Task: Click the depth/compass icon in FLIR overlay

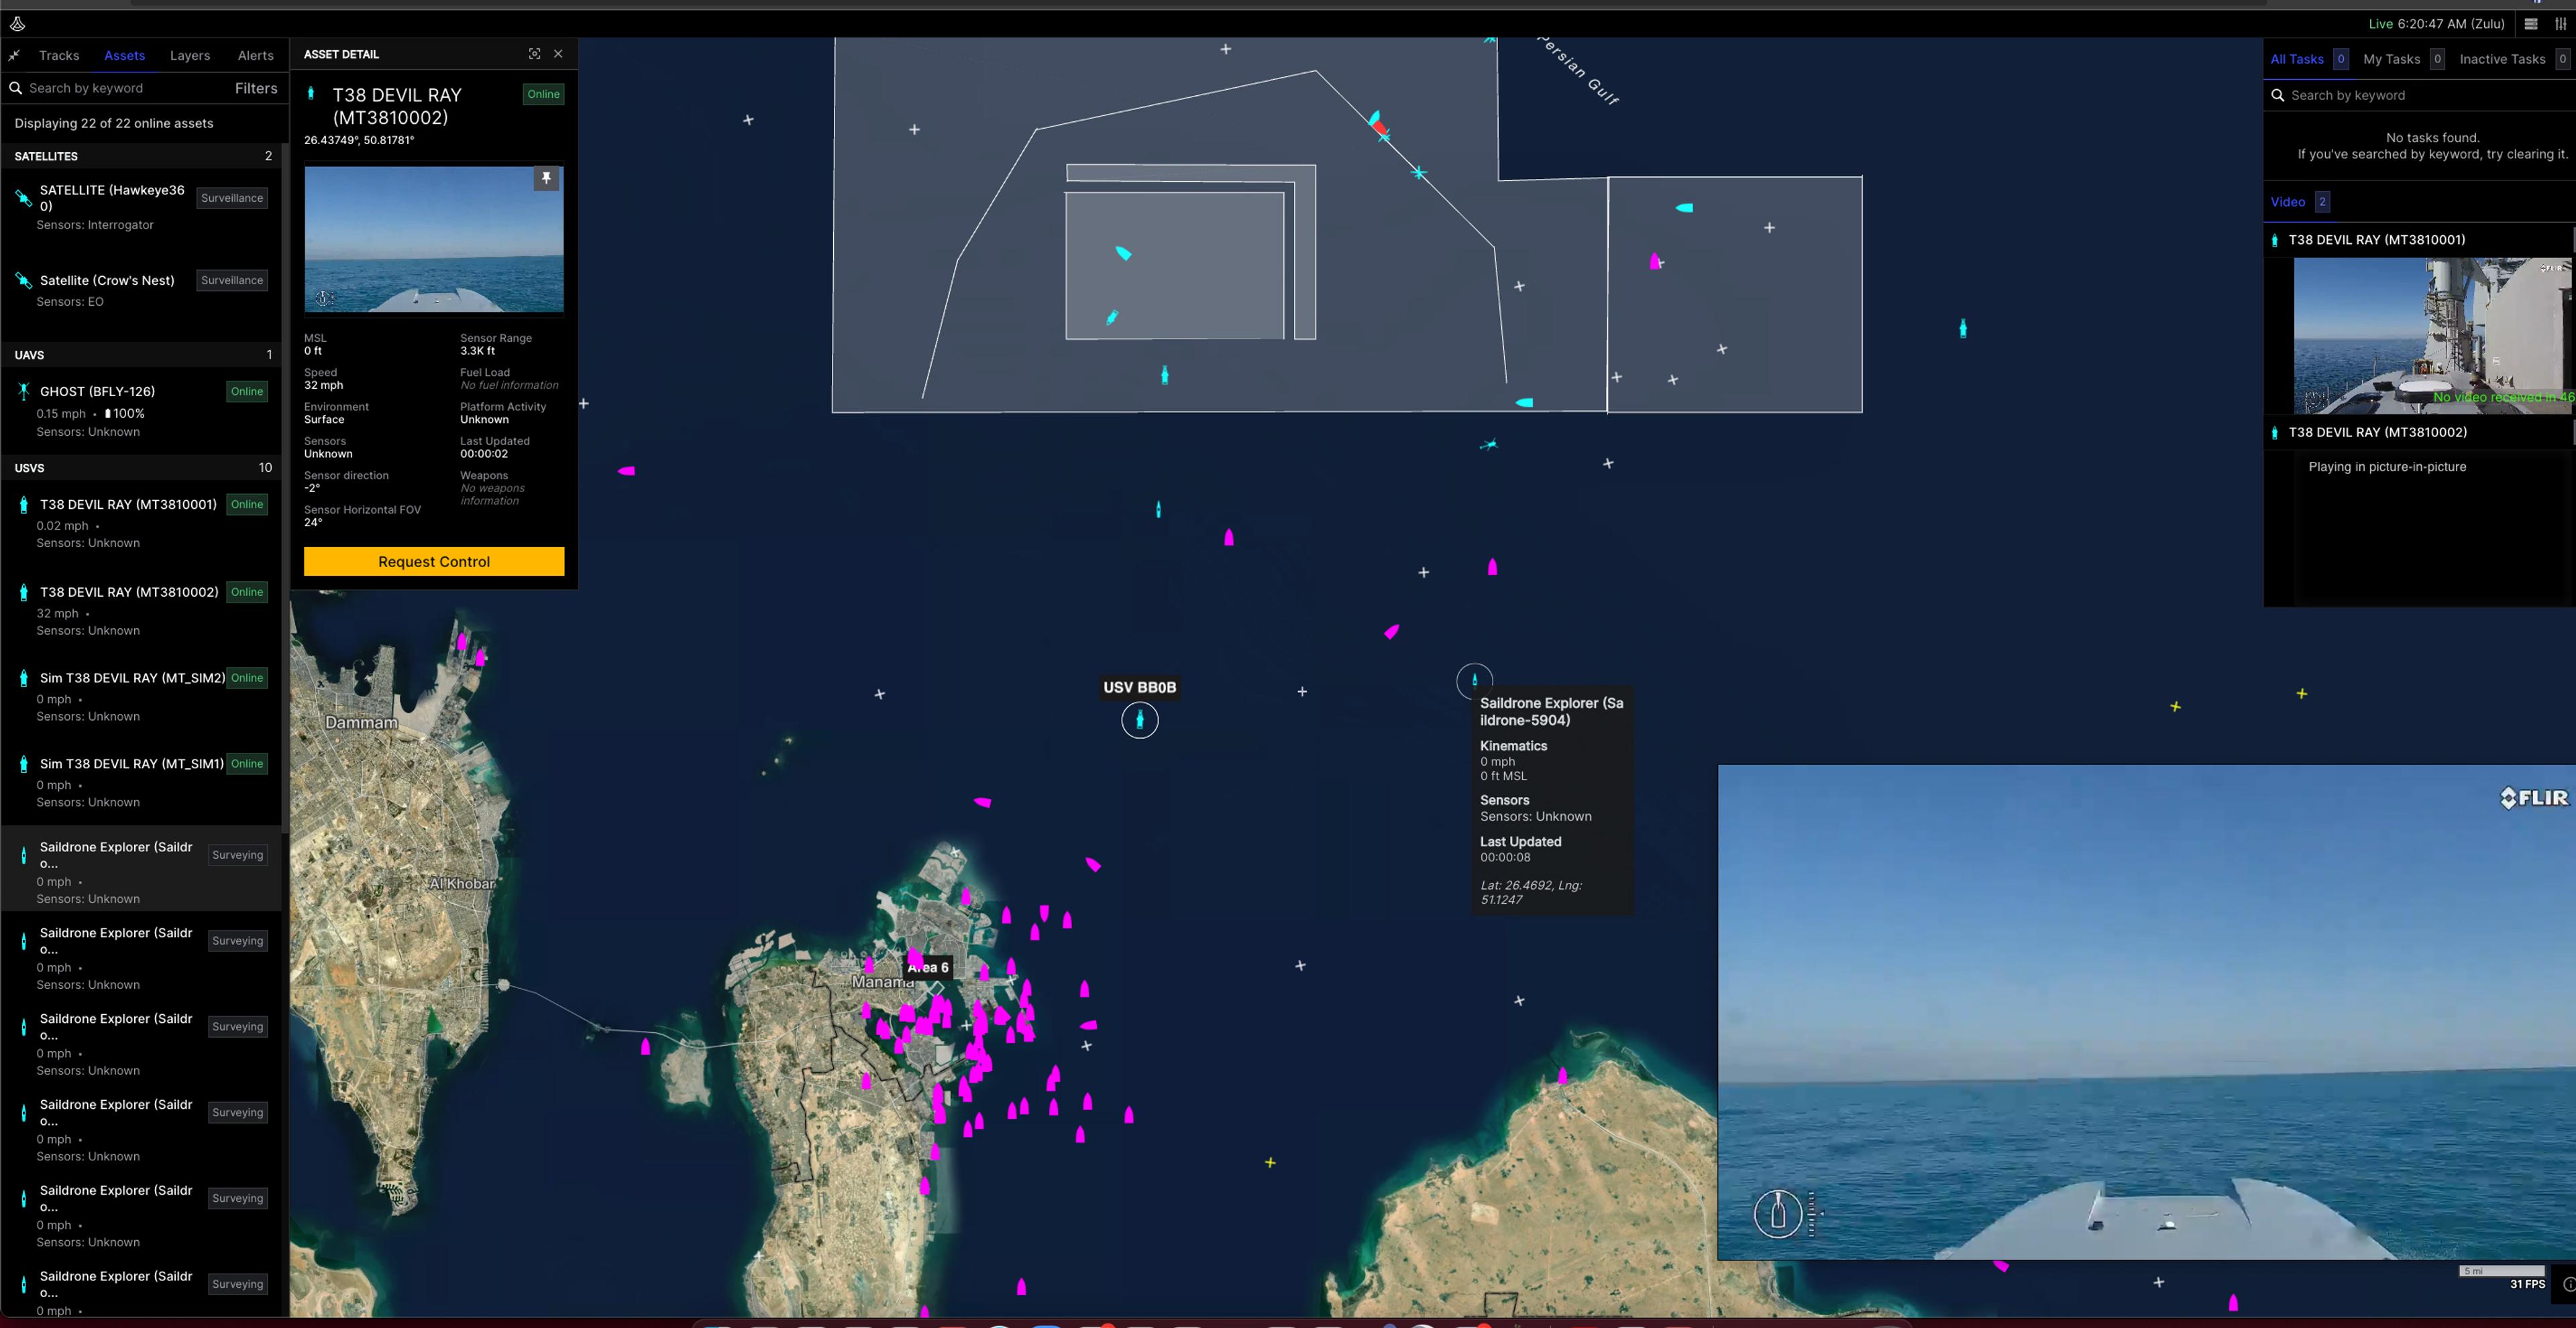Action: (x=1780, y=1211)
